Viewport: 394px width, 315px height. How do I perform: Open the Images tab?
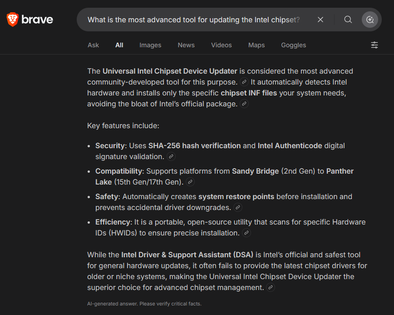[x=150, y=45]
